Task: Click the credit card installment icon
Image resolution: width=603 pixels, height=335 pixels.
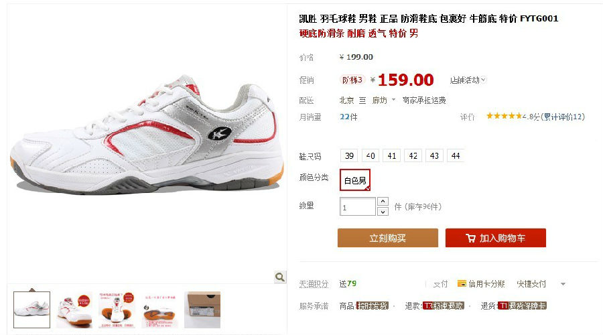Action: point(462,284)
